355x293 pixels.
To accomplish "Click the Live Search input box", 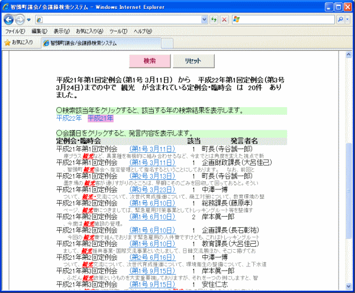I will pyautogui.click(x=283, y=20).
